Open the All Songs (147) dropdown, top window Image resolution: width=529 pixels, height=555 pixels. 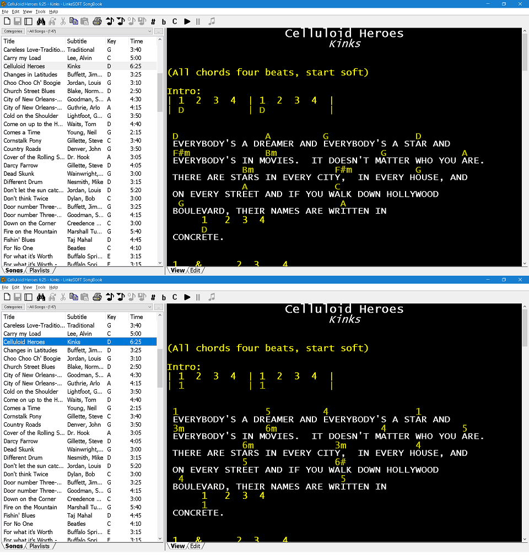90,31
